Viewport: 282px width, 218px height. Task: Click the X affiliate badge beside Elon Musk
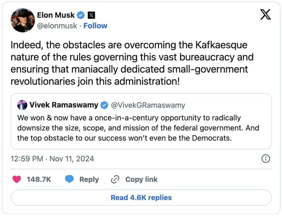click(x=91, y=15)
